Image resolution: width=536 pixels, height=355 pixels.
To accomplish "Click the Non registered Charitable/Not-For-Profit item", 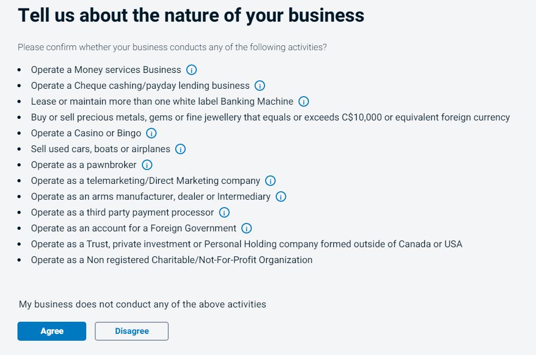I will (172, 260).
